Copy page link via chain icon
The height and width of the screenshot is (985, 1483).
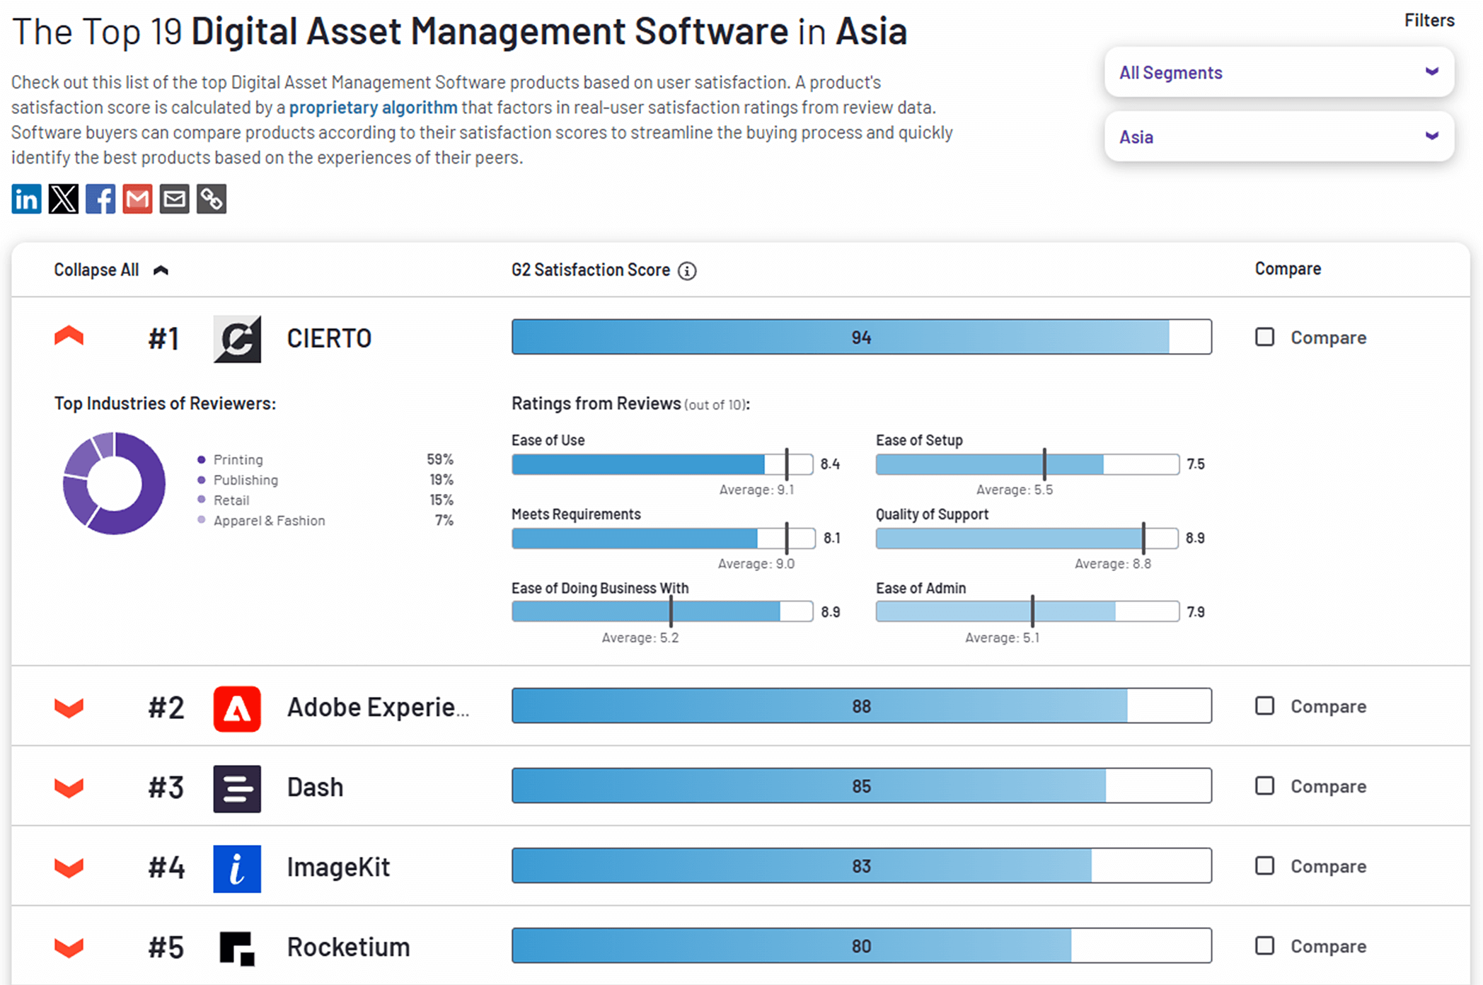[x=211, y=199]
